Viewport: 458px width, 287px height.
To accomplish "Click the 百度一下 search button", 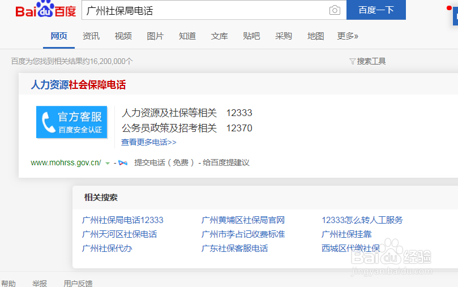I will (x=376, y=10).
